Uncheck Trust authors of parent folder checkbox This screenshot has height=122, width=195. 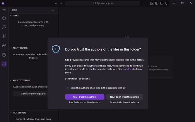pos(67,87)
